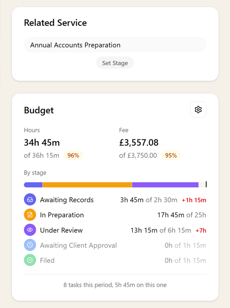Viewport: 230px width, 308px height.
Task: Click the 'of £3,750.00' text
Action: (138, 155)
